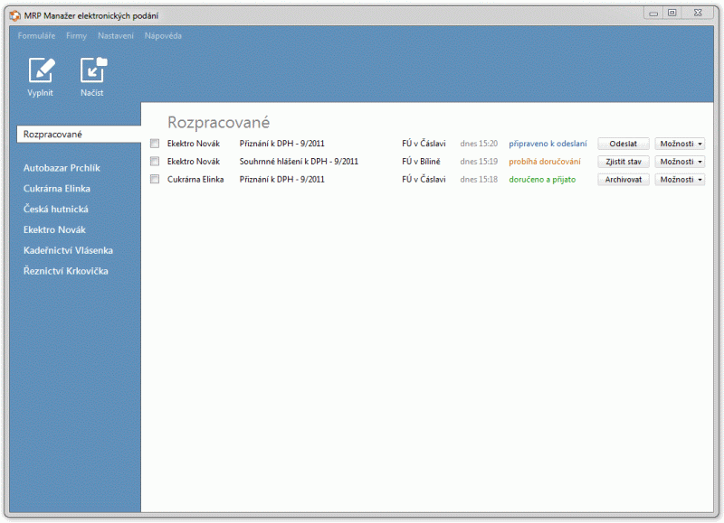Click the Archivovat button
724x523 pixels.
624,180
